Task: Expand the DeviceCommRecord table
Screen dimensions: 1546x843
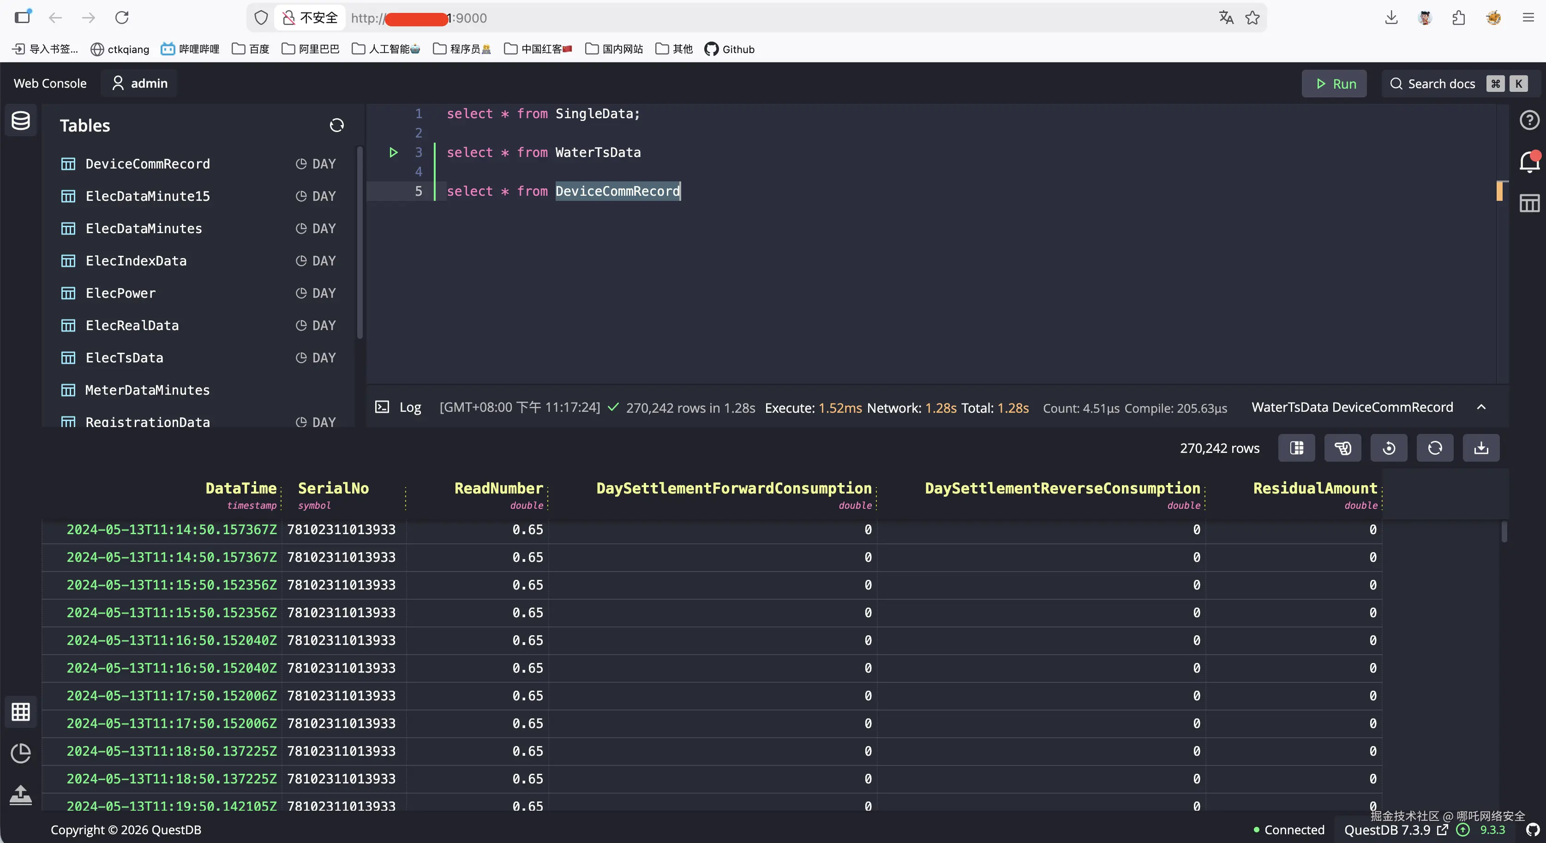Action: (148, 164)
